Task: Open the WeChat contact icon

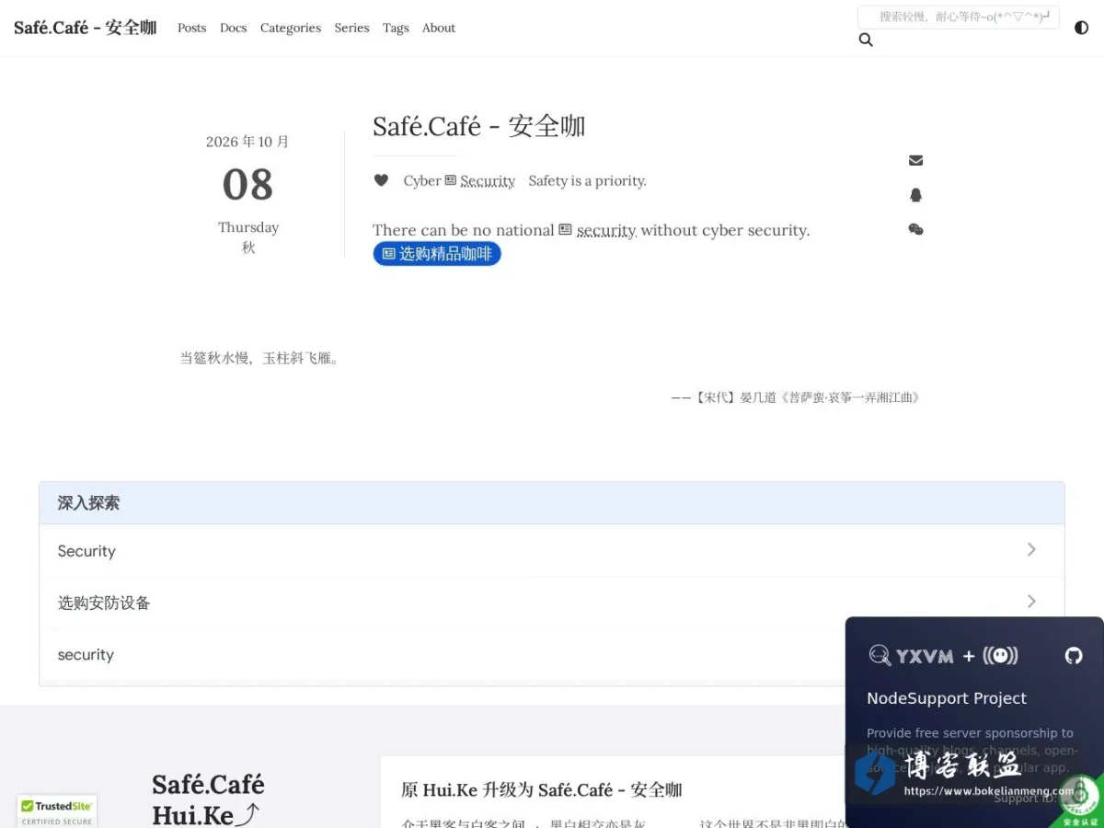Action: (915, 229)
